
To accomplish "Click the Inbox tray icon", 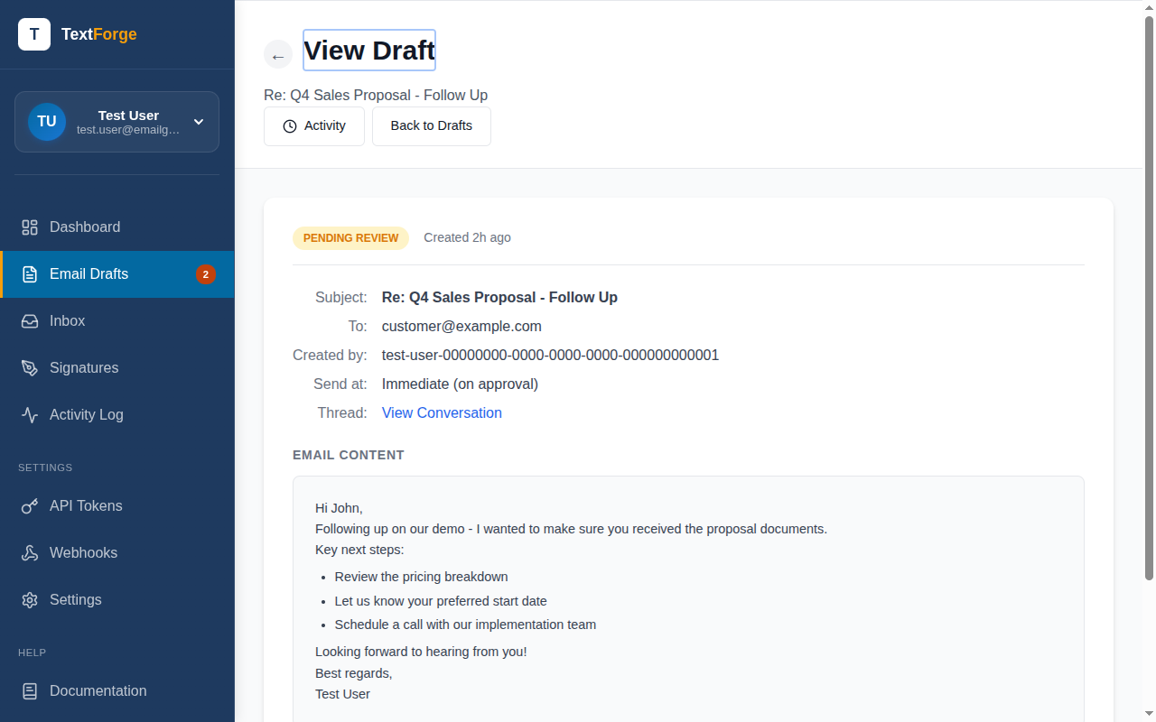I will point(30,321).
